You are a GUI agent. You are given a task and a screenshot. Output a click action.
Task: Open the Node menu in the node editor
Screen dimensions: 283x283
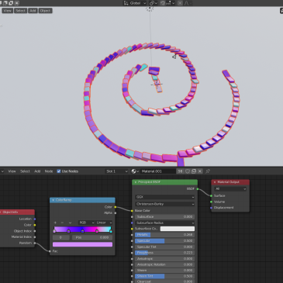(x=49, y=171)
